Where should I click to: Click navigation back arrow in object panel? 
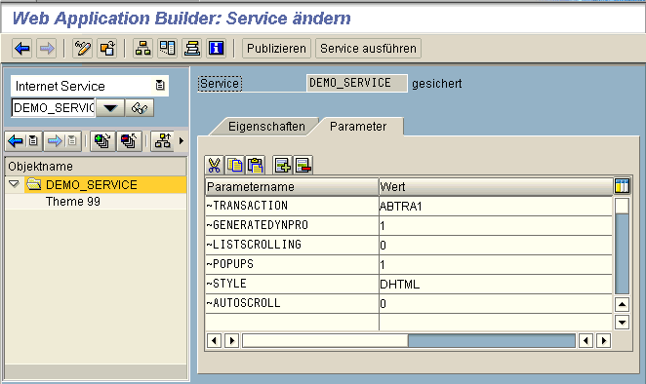click(16, 141)
